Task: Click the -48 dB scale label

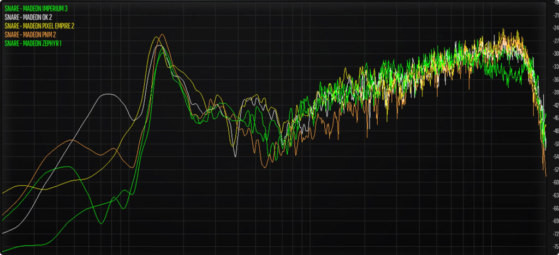Action: coord(554,131)
